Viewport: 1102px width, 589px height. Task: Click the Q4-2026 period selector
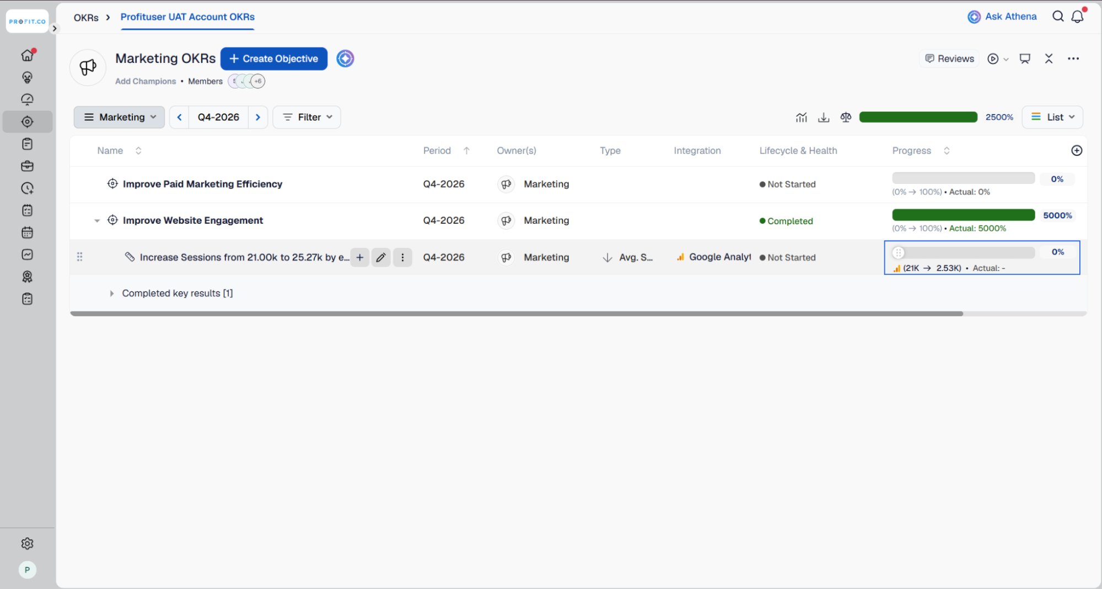[218, 117]
